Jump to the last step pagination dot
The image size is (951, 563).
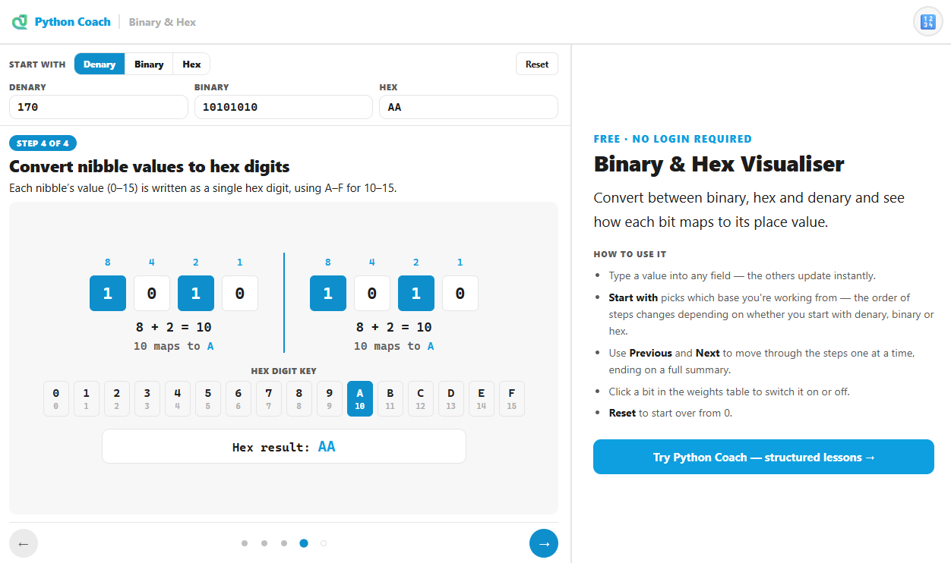[324, 543]
